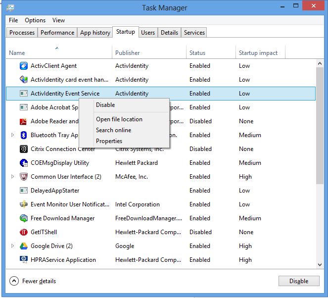
Task: Select the Google Drive icon
Action: [23, 246]
